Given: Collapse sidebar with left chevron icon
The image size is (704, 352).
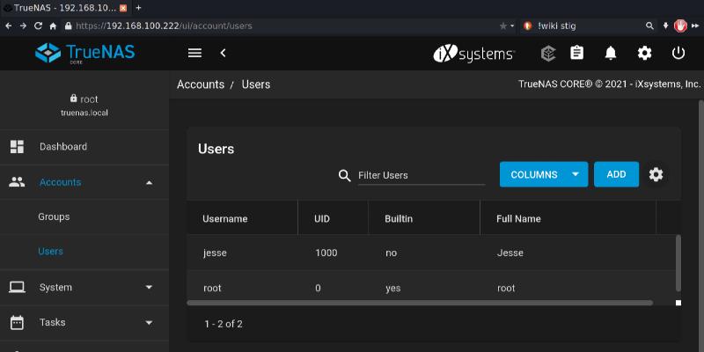Looking at the screenshot, I should 224,53.
